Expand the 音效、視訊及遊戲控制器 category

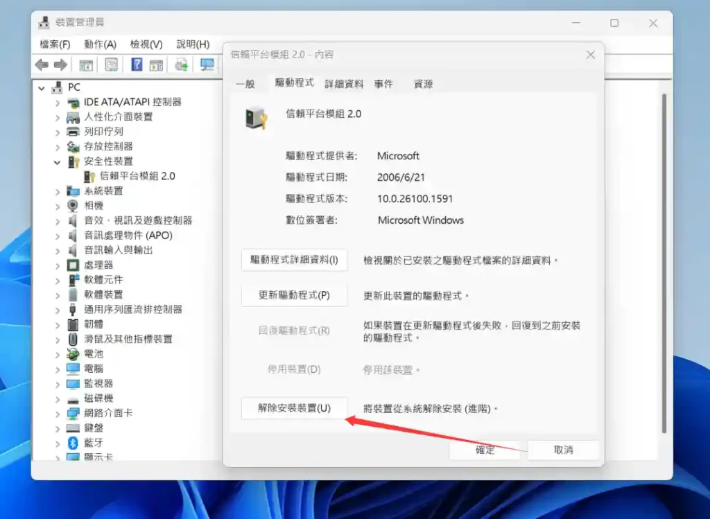point(58,221)
